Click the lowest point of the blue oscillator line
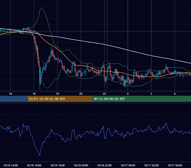Image resolution: width=191 pixels, height=168 pixels. (x=40, y=155)
